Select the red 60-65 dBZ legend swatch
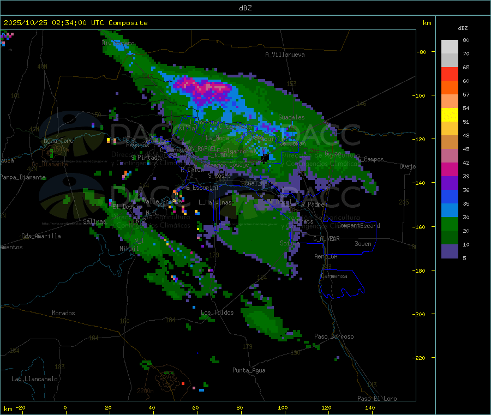The width and height of the screenshot is (491, 415). click(x=450, y=74)
